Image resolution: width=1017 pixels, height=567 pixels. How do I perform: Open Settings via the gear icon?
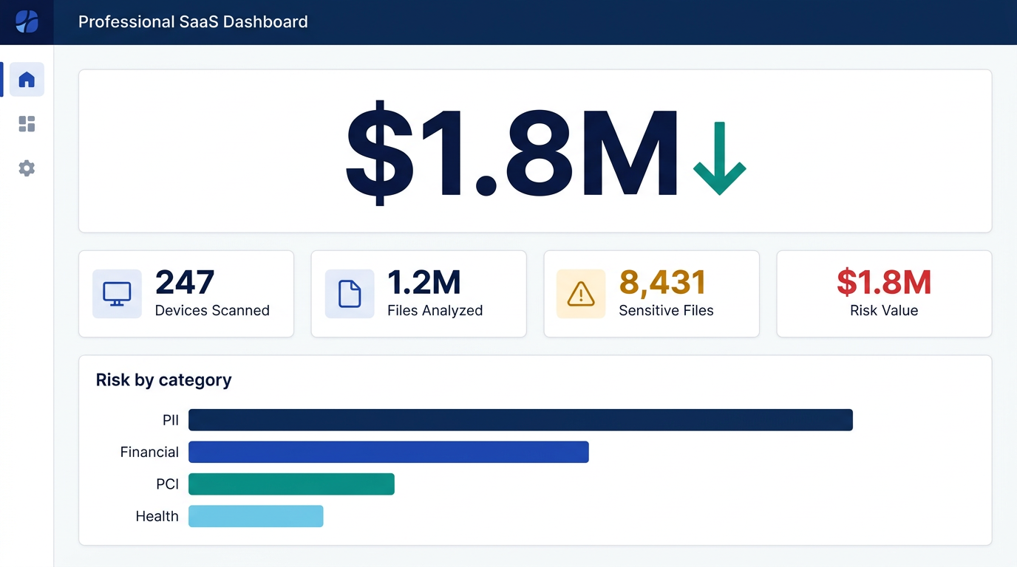tap(26, 168)
